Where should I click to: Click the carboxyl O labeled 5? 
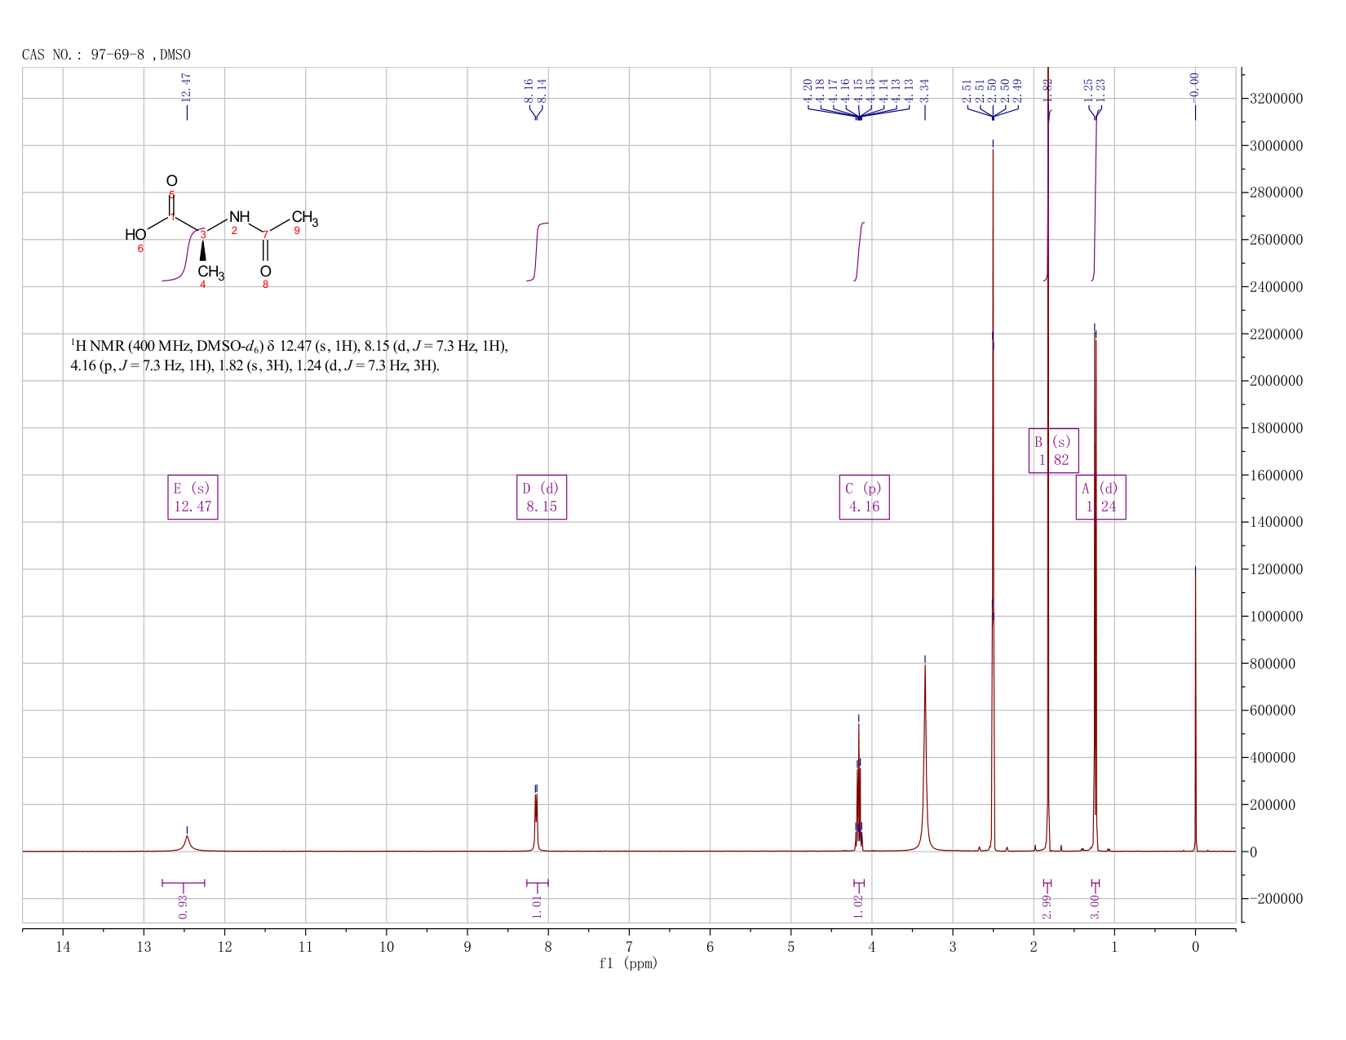pos(171,181)
